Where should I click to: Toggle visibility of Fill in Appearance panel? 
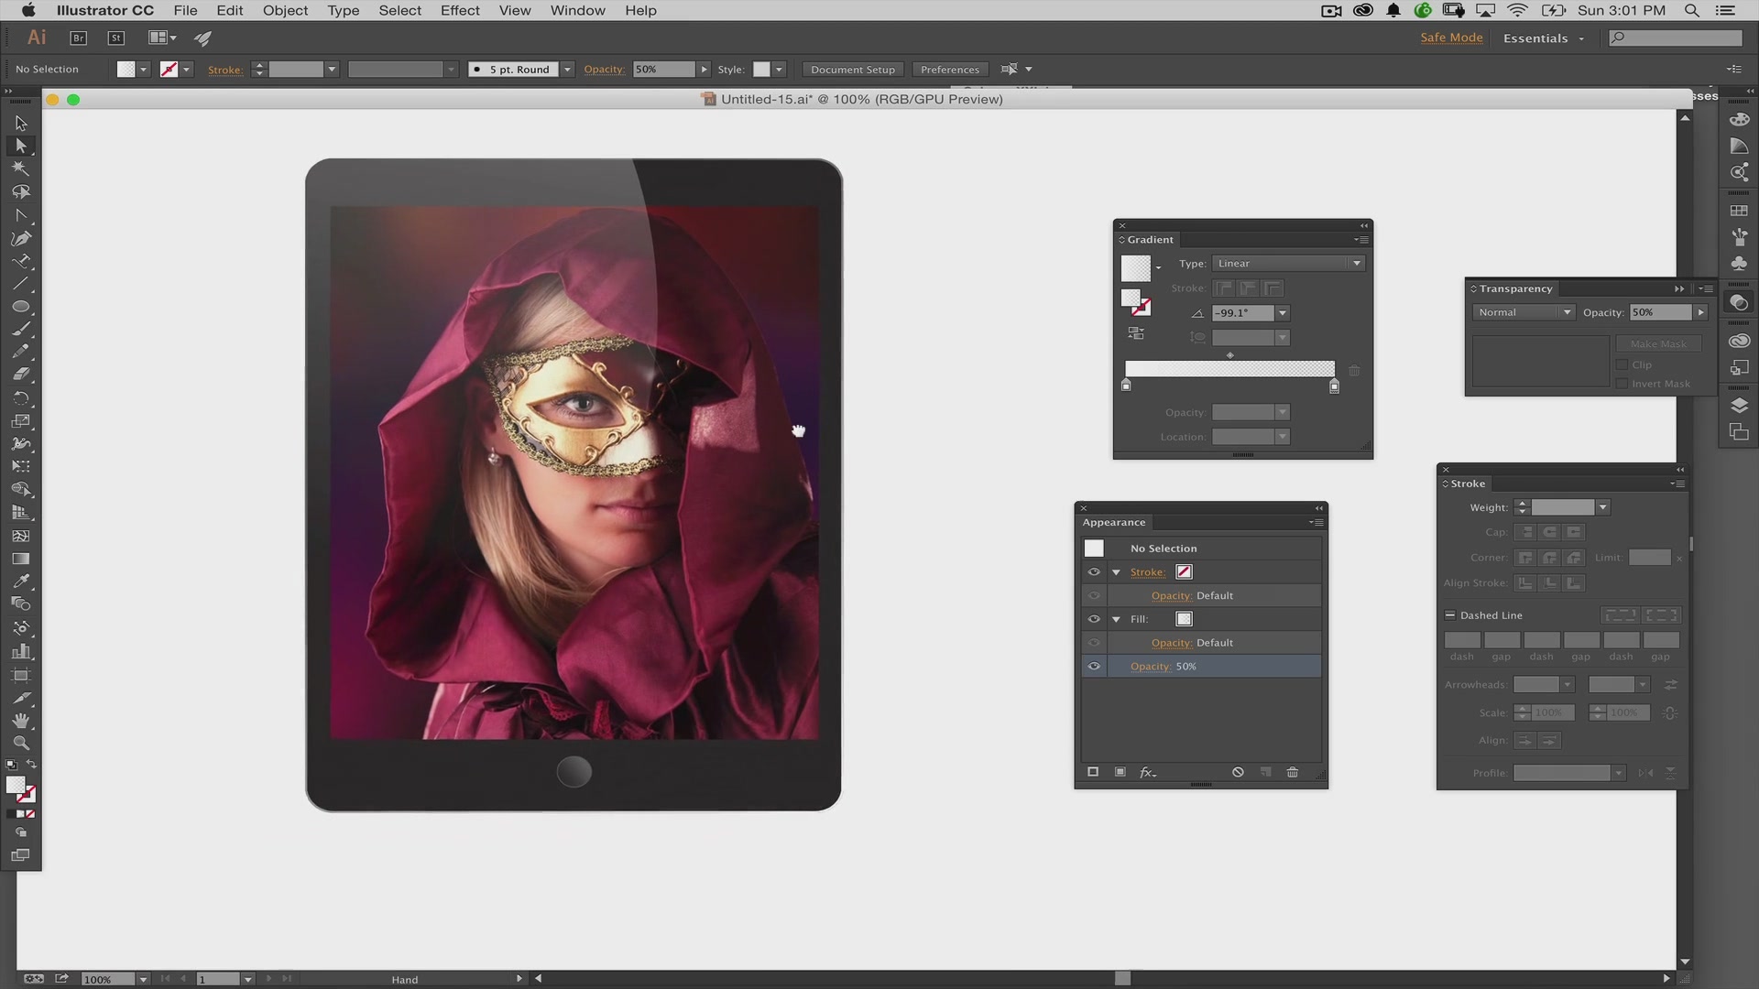point(1093,618)
